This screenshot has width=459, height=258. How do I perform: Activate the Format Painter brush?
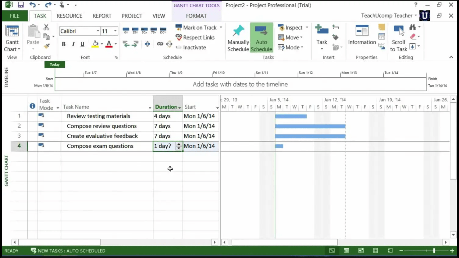[47, 46]
